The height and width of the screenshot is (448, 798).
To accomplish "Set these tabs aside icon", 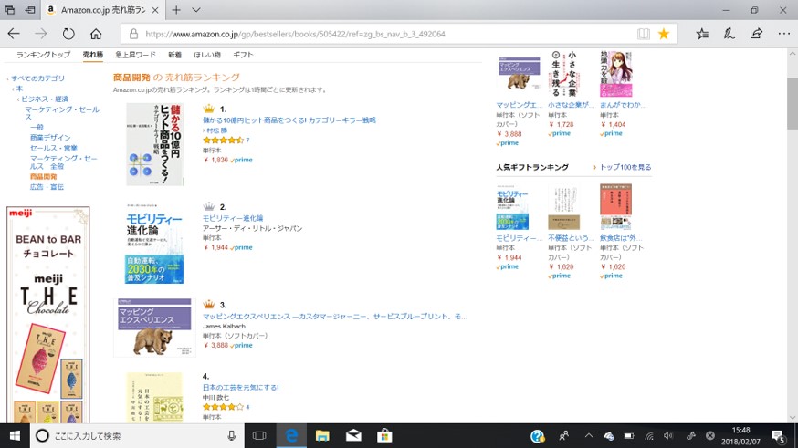I will tap(30, 10).
